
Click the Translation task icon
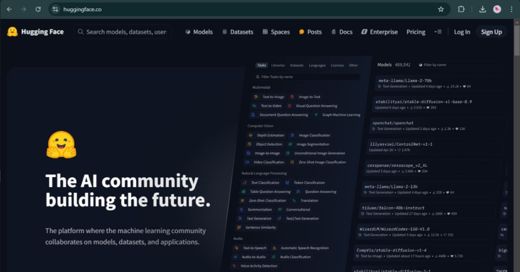[294, 200]
